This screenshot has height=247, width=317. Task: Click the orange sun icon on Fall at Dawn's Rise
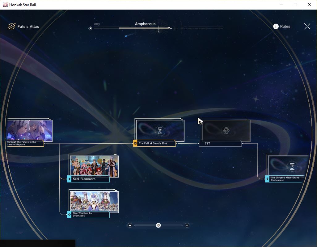(135, 143)
